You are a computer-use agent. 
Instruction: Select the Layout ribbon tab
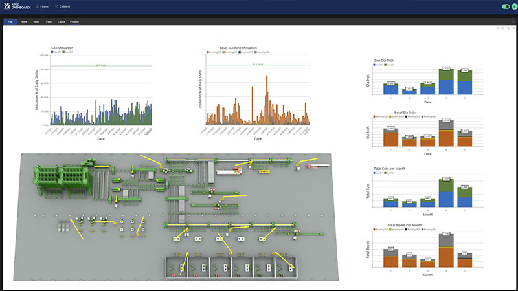click(61, 21)
